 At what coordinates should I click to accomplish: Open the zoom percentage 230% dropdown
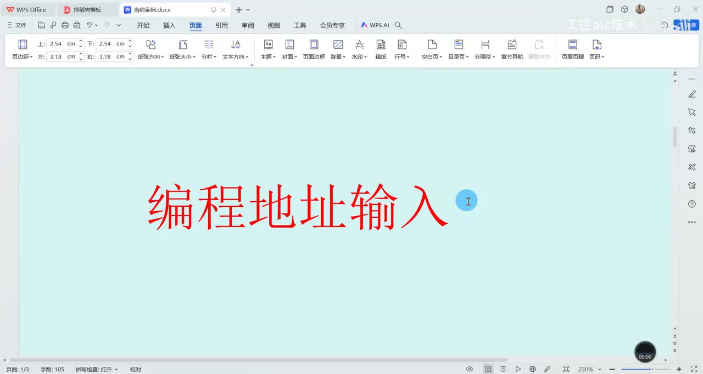pos(589,369)
